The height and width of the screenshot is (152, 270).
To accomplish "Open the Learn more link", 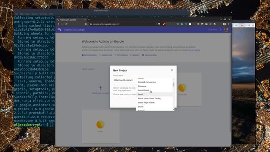I will click(194, 50).
